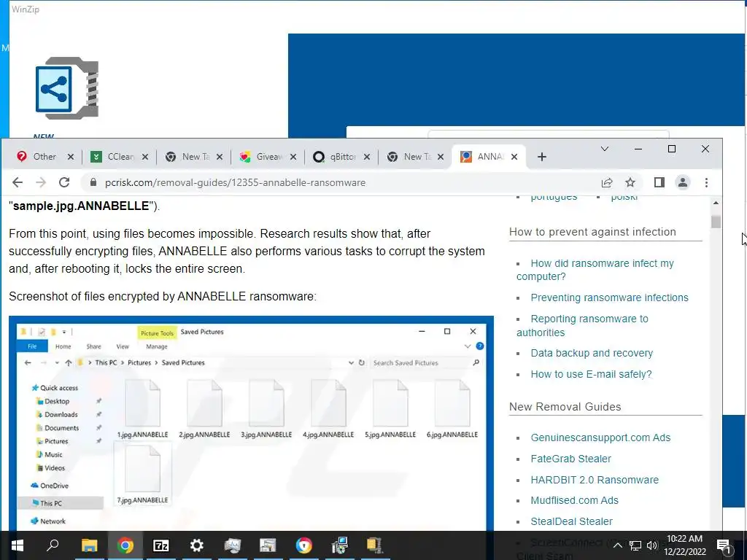The height and width of the screenshot is (560, 747).
Task: Open Genuinescansupport.com Ads guide
Action: pos(600,437)
